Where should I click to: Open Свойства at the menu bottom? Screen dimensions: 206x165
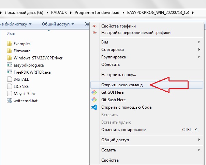click(110, 160)
